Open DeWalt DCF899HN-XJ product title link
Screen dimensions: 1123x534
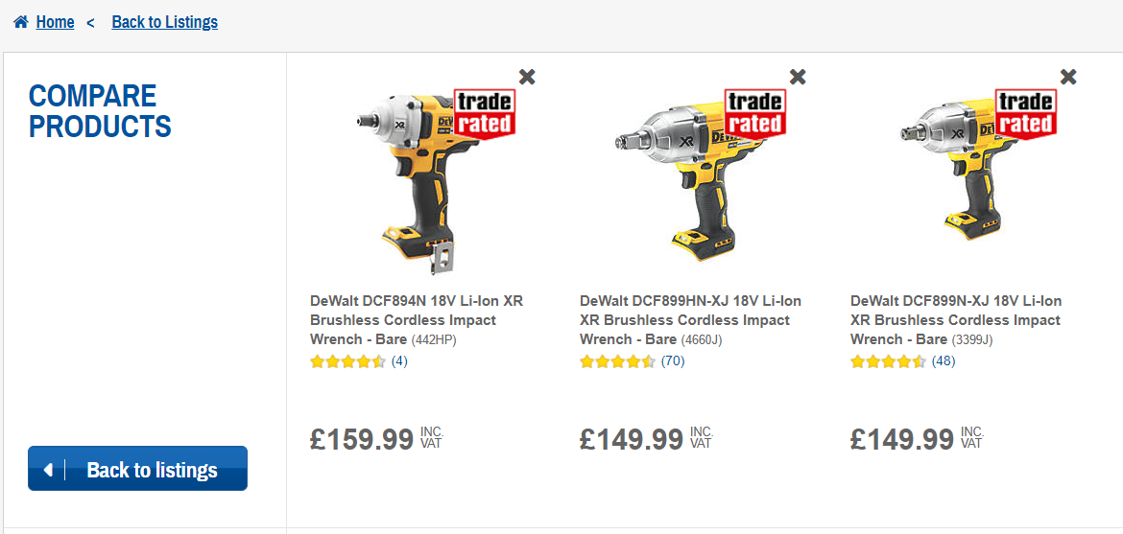click(690, 319)
